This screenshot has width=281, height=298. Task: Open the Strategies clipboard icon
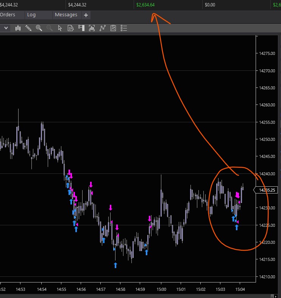pos(113,28)
